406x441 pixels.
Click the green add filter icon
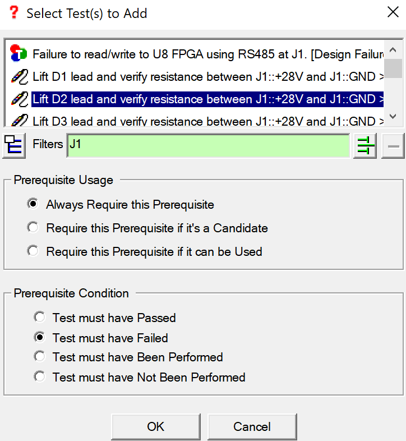[365, 145]
